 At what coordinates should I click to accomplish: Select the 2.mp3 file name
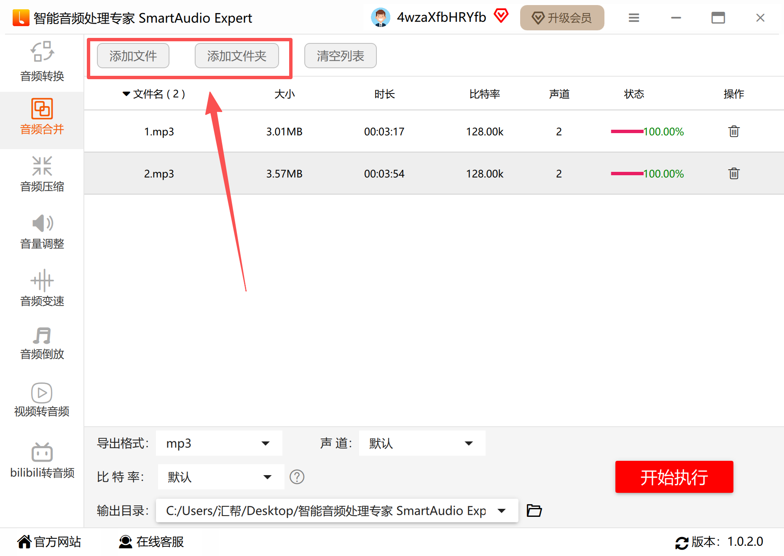point(159,174)
